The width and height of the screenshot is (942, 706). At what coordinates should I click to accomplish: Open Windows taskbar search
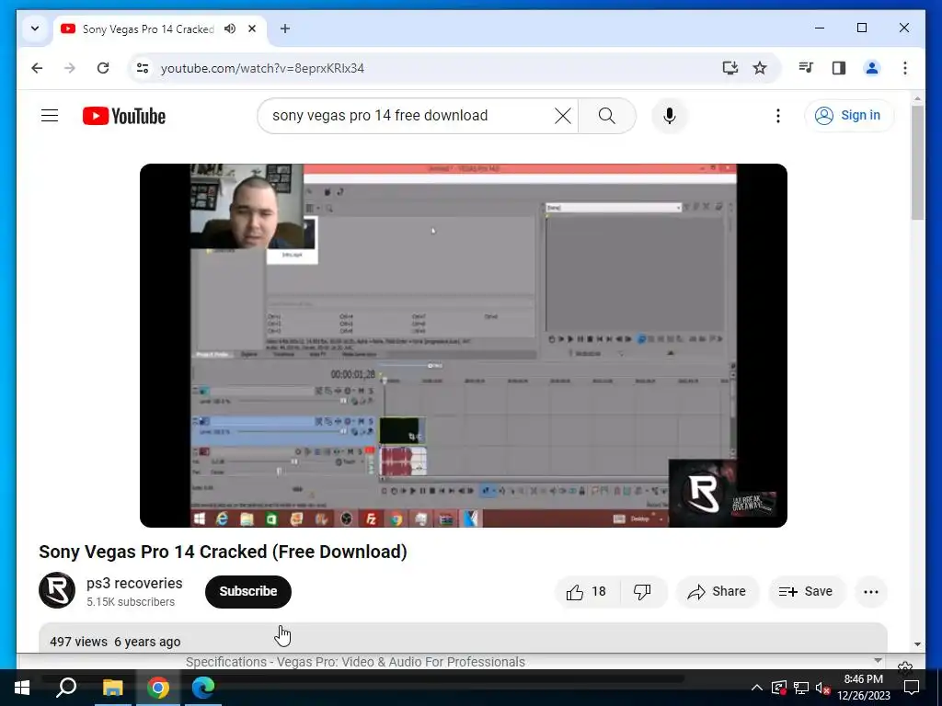click(x=66, y=688)
